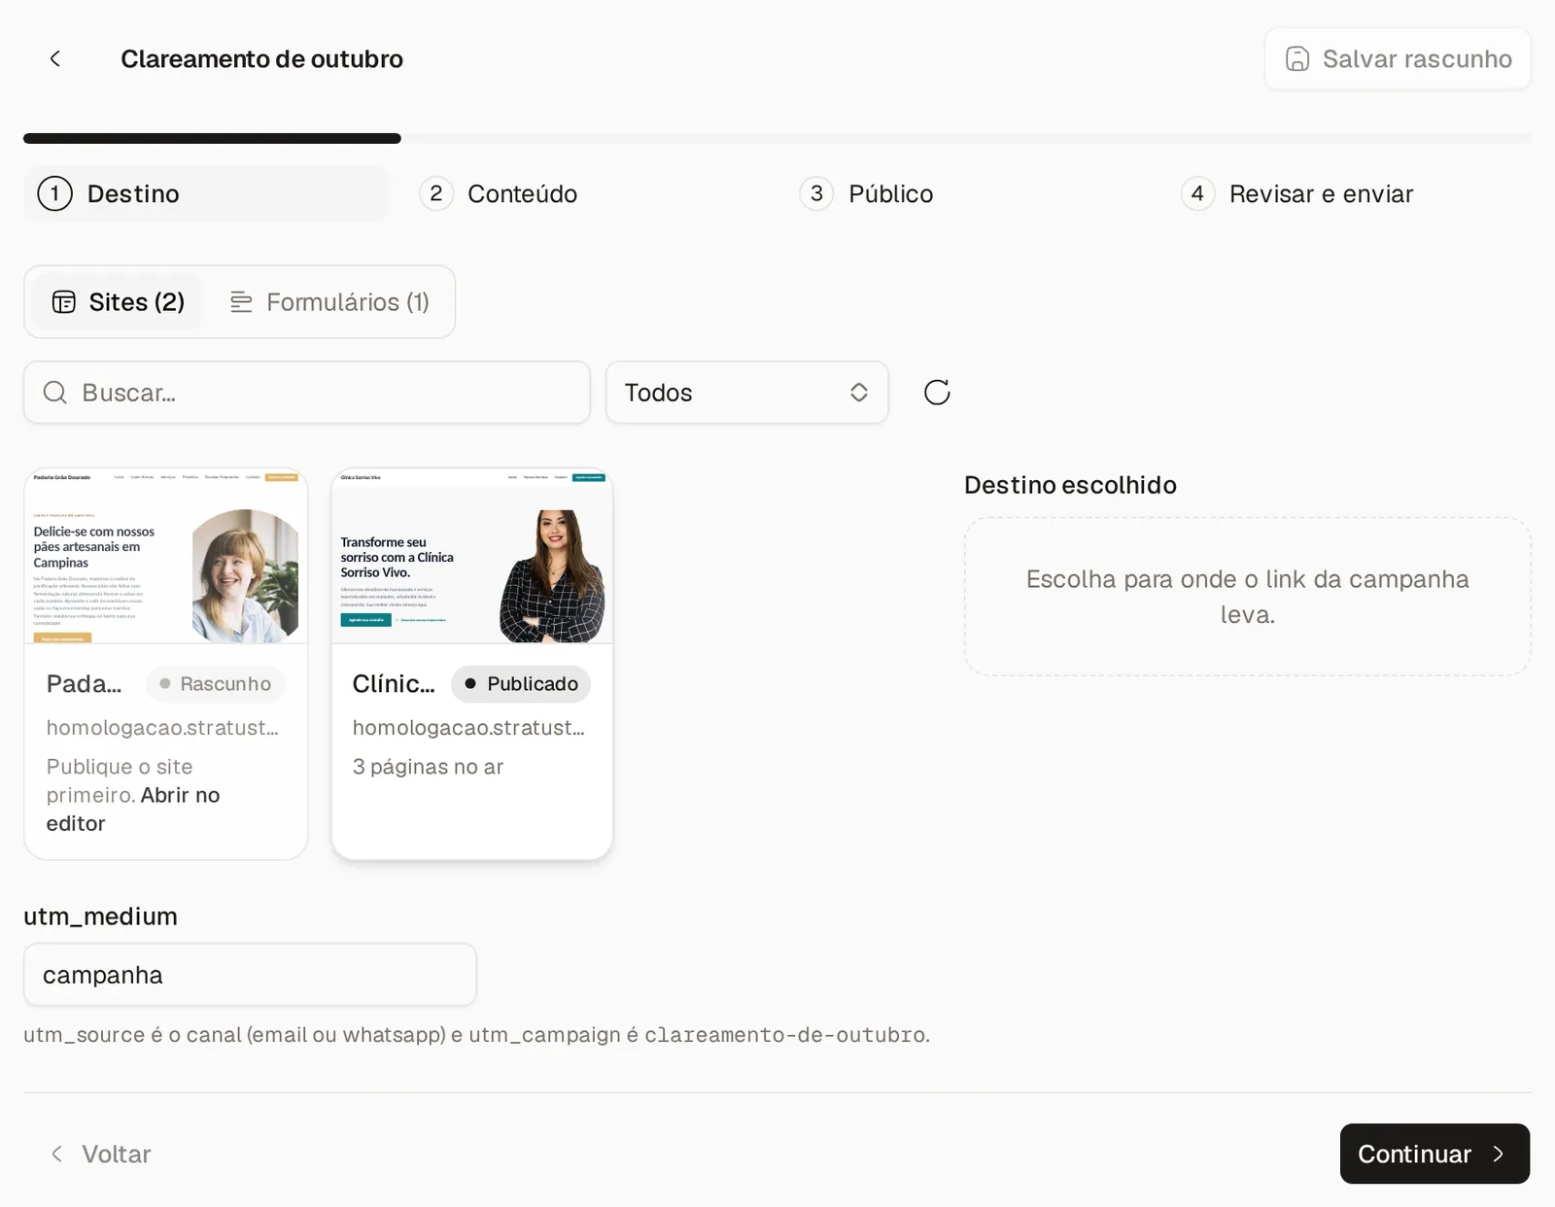1555x1207 pixels.
Task: Switch to the Formulários (1) tab
Action: pos(329,302)
